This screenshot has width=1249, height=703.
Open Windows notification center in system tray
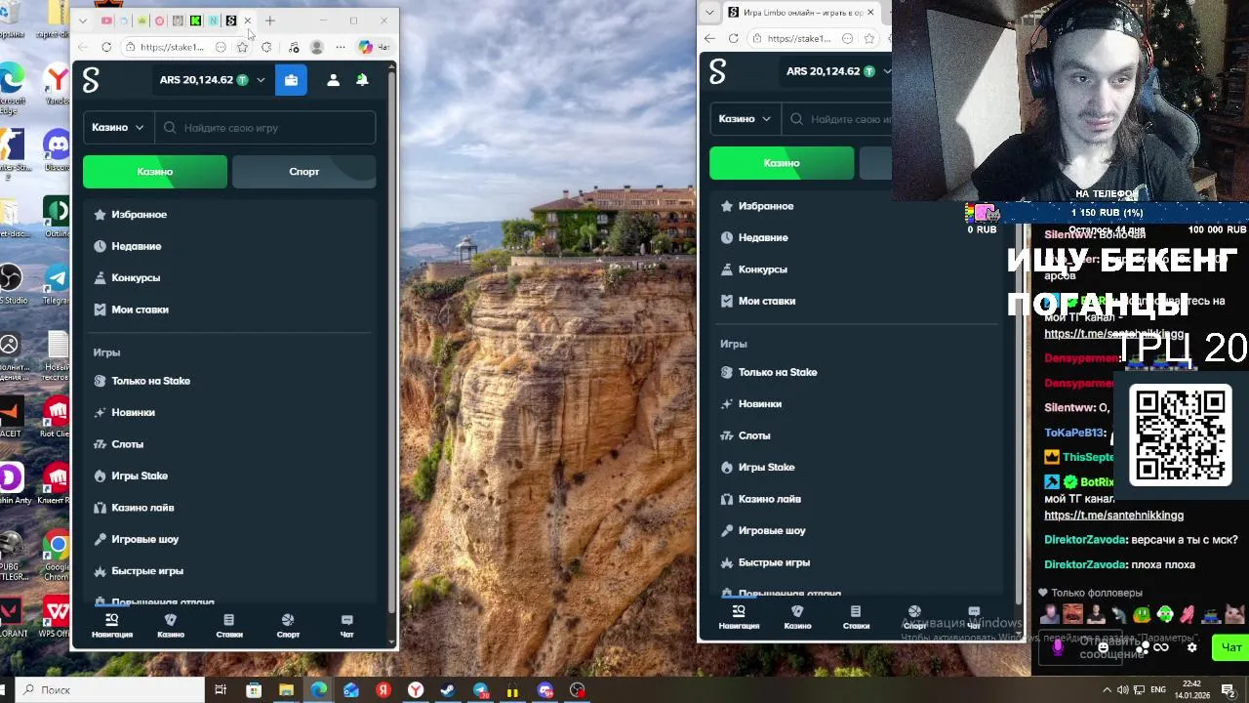tap(1229, 690)
